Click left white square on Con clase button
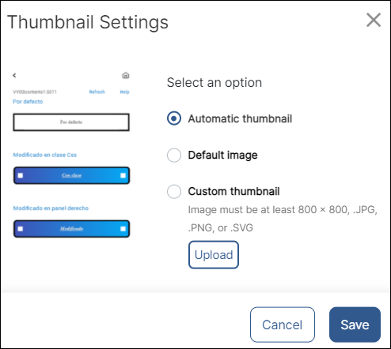This screenshot has height=349, width=391. click(21, 175)
